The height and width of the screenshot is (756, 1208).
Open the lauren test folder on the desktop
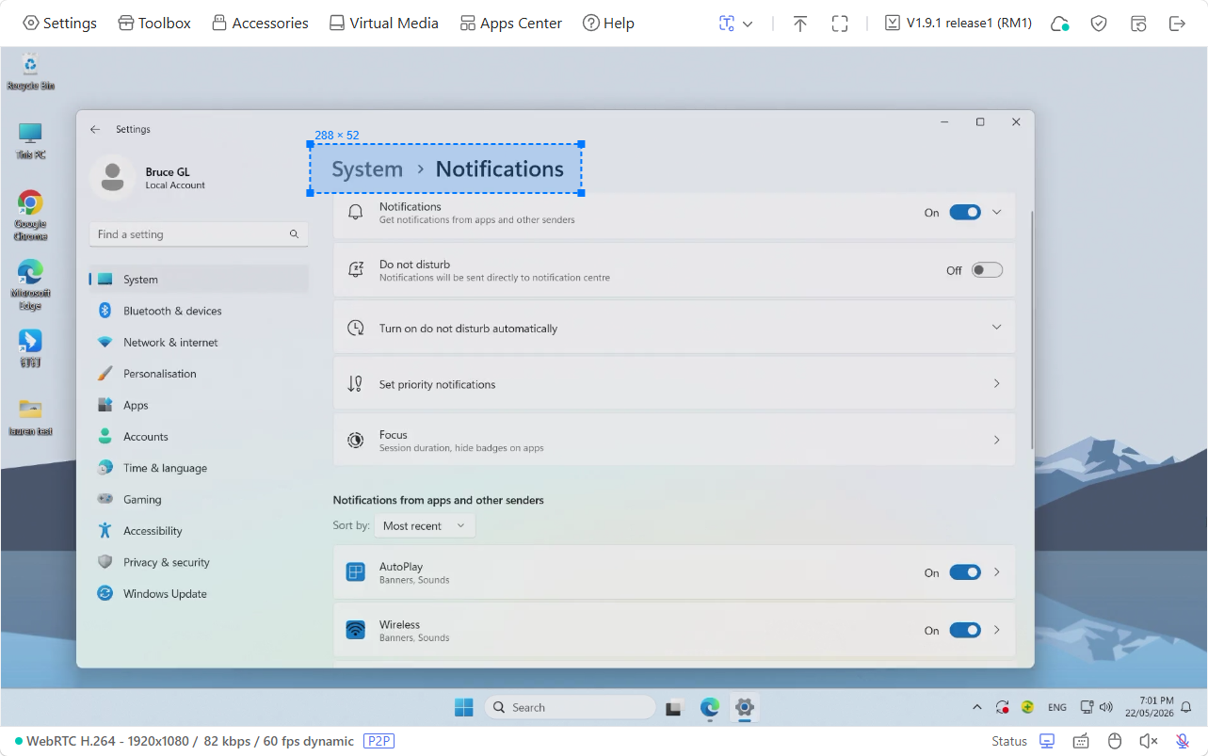pos(31,417)
